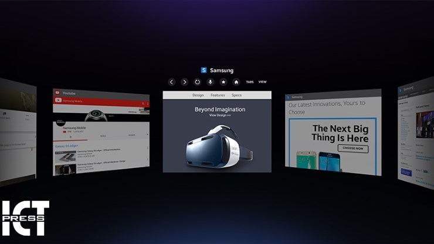
Task: Go to the browser home page
Action: (236, 82)
